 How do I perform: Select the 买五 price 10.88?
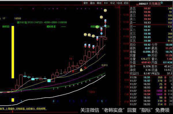point(147,41)
